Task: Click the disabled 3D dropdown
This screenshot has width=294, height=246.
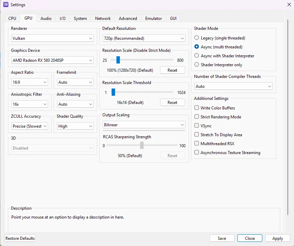Action: point(52,148)
